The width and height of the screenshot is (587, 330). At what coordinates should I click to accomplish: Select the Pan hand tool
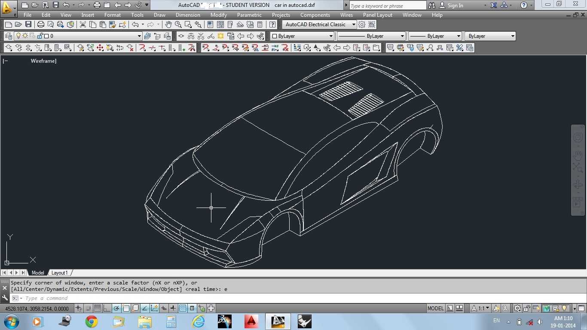pos(168,24)
